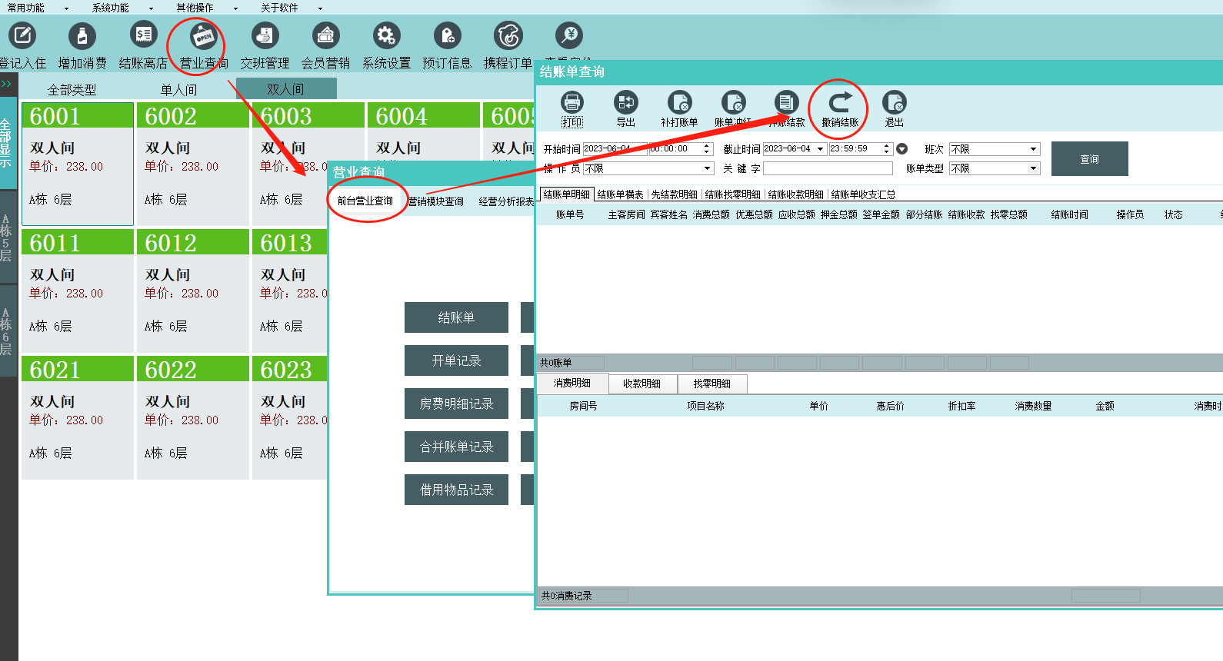
Task: Open the 登记入住 check-in icon
Action: click(22, 36)
